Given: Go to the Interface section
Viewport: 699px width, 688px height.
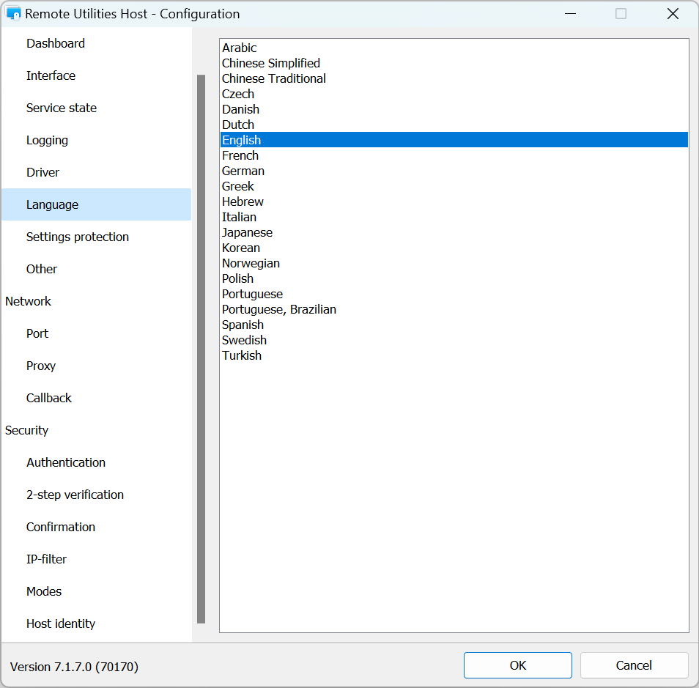Looking at the screenshot, I should click(x=96, y=75).
